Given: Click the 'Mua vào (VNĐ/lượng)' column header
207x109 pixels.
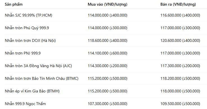Looking at the screenshot, I should (x=107, y=4).
